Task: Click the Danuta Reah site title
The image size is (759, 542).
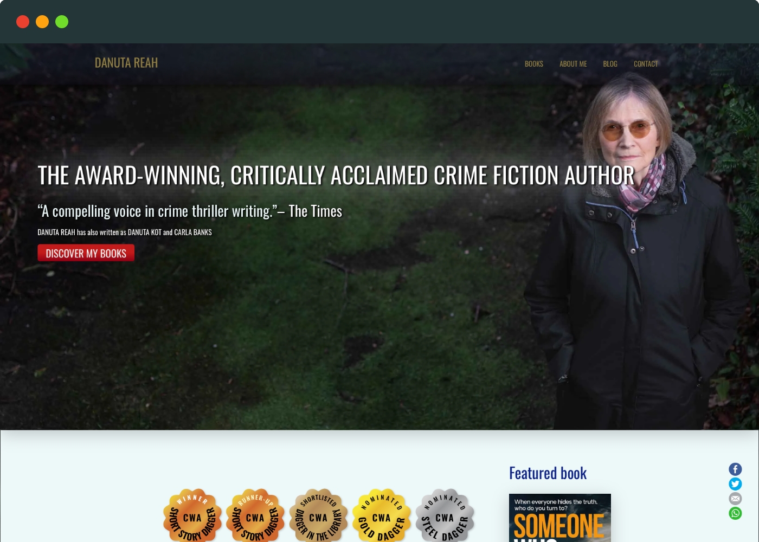Action: point(126,63)
